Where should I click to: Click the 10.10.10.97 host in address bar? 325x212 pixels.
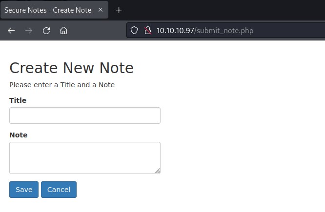click(175, 31)
